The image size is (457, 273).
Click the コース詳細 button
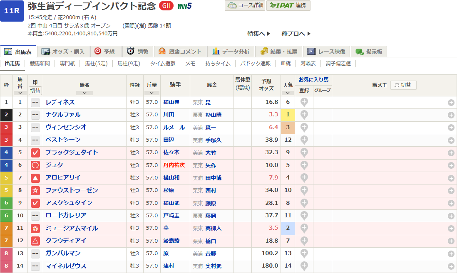(x=245, y=5)
